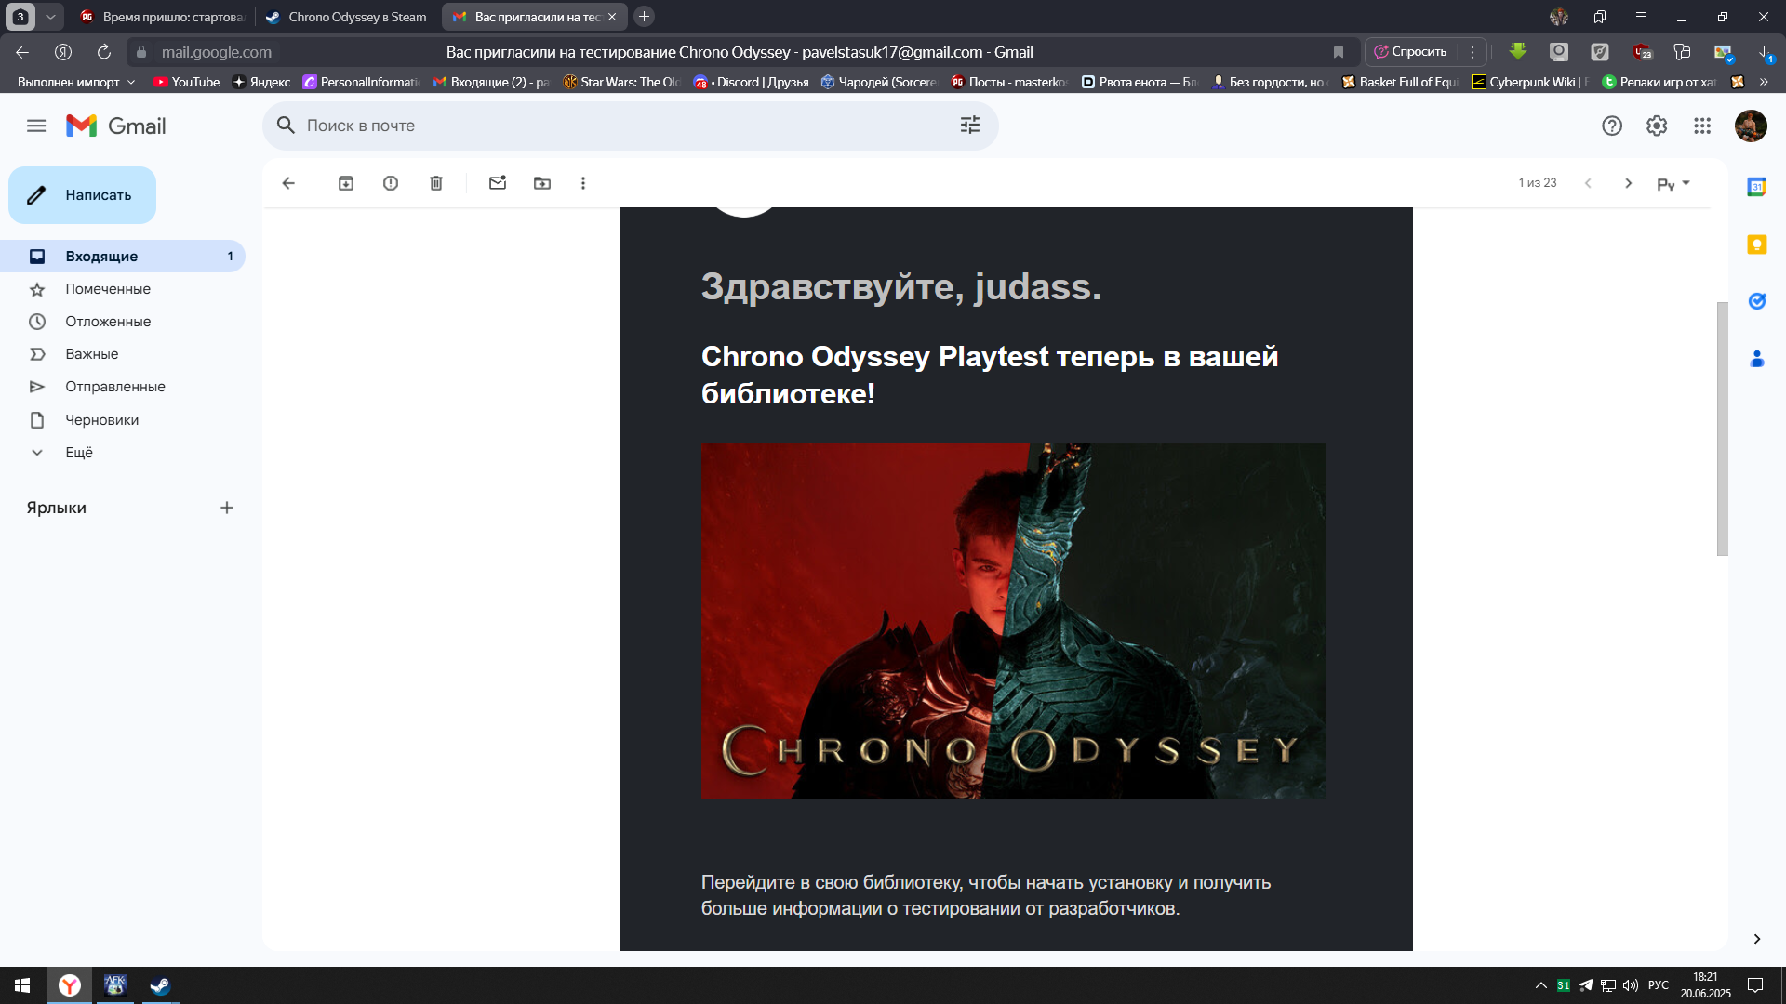Open the red shield ad-blocker extension

[x=1642, y=52]
